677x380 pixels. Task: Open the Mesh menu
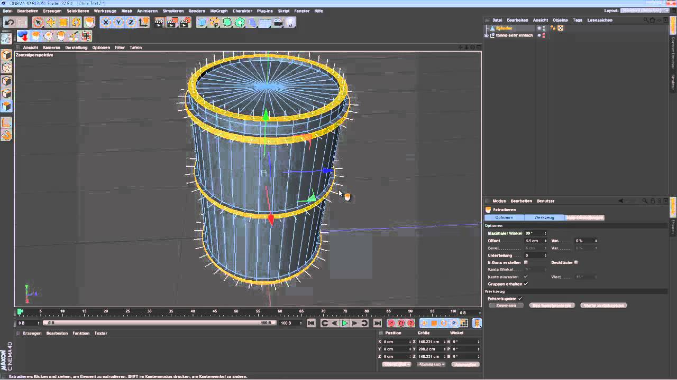click(127, 11)
